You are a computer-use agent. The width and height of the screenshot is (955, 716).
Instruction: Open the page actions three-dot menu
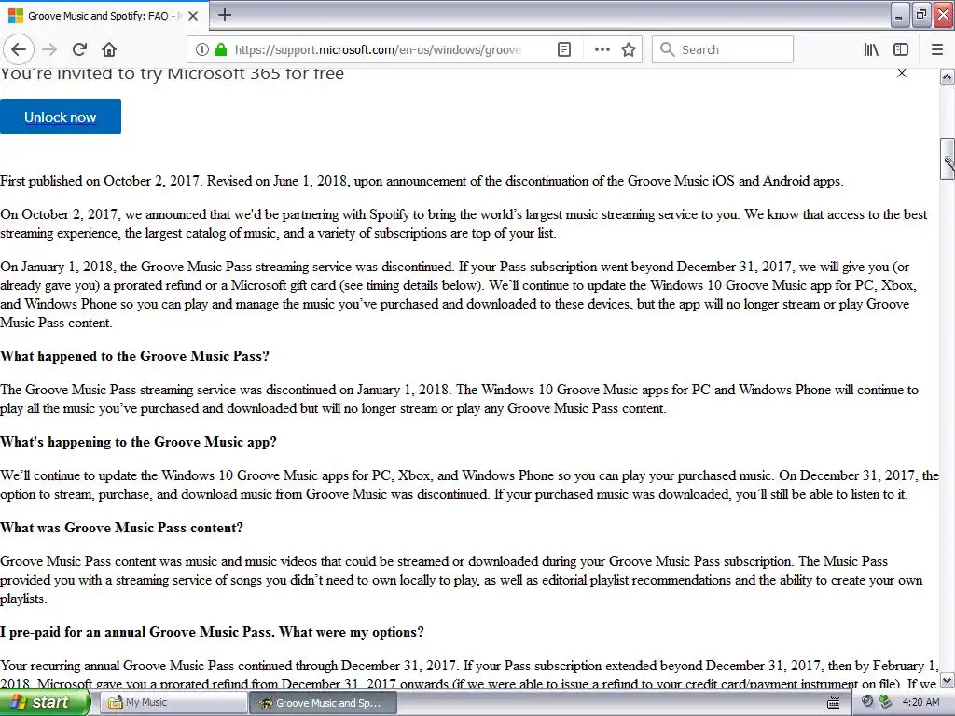pos(602,49)
